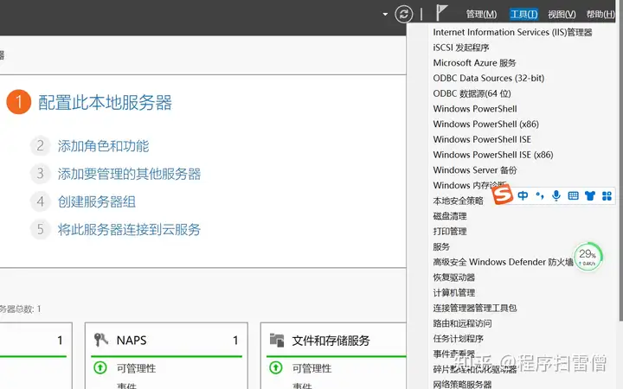Open 磁盘清理 tool

click(x=450, y=216)
